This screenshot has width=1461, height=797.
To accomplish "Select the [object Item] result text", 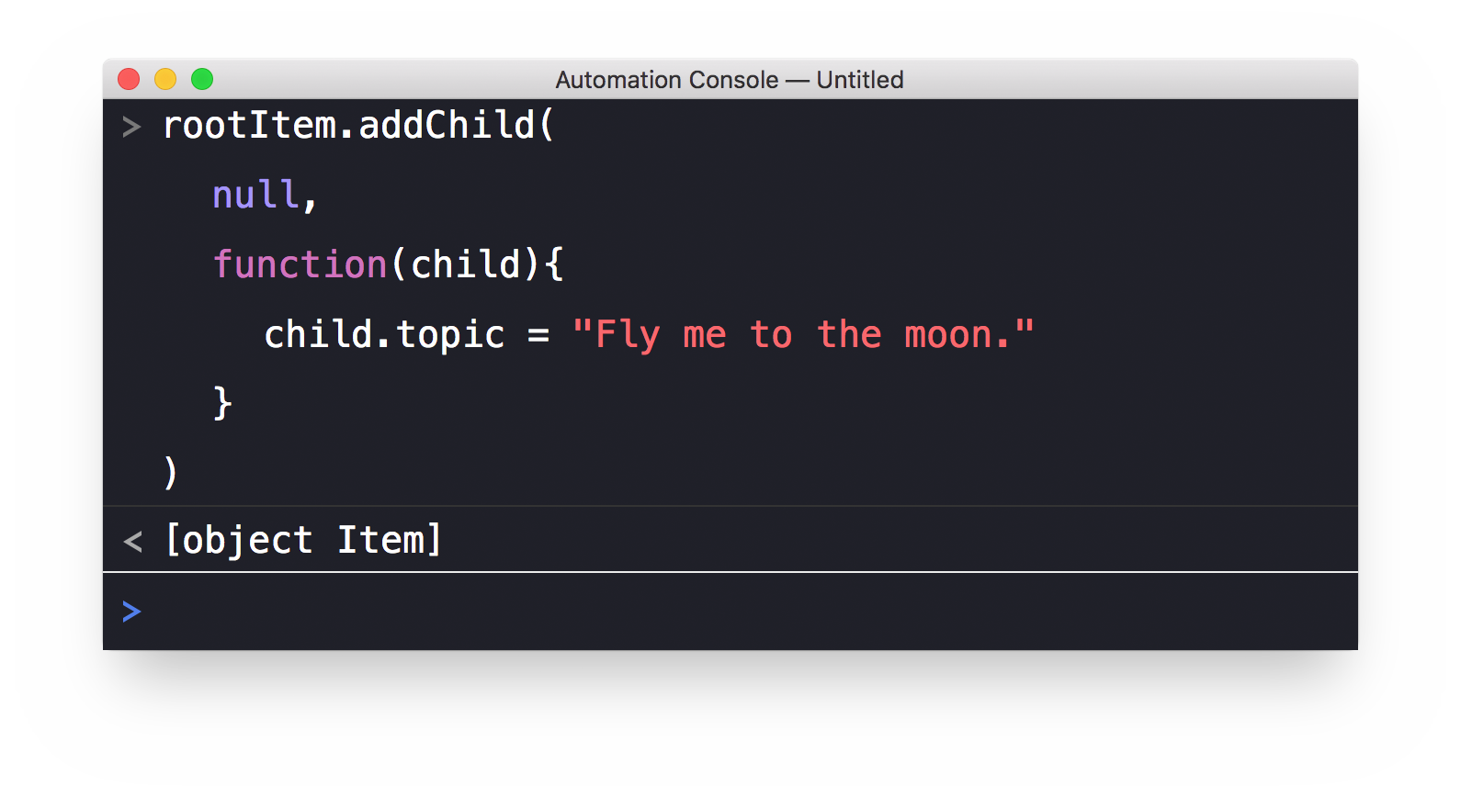I will (303, 540).
